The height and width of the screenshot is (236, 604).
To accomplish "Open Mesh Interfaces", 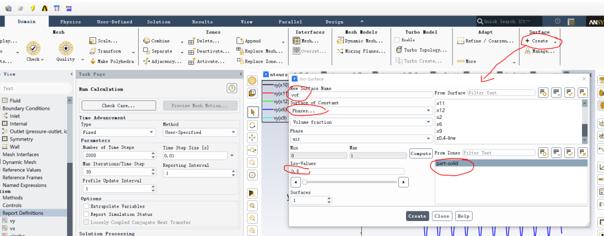I will click(x=306, y=41).
